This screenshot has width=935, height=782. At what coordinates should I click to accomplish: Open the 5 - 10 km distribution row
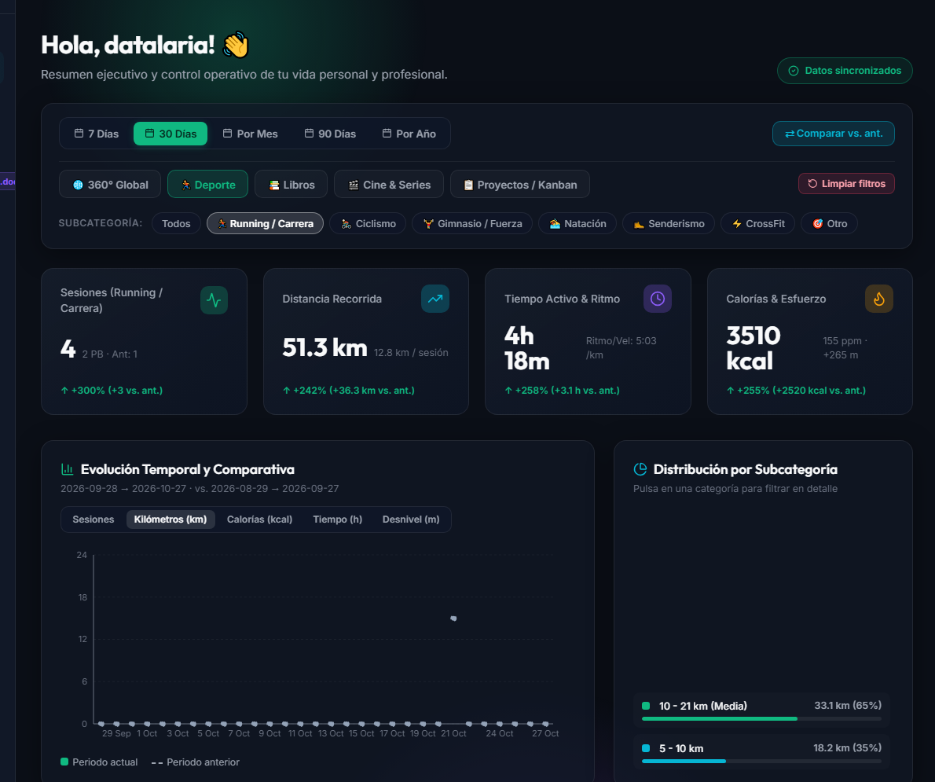point(761,752)
